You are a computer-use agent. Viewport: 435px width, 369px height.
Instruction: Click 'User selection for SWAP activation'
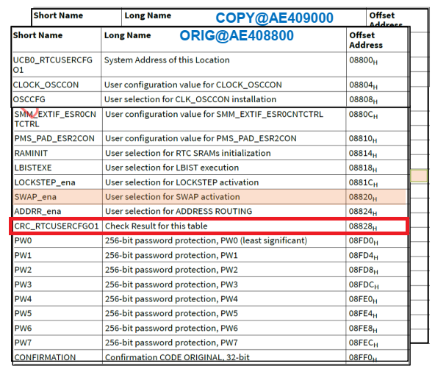point(172,197)
